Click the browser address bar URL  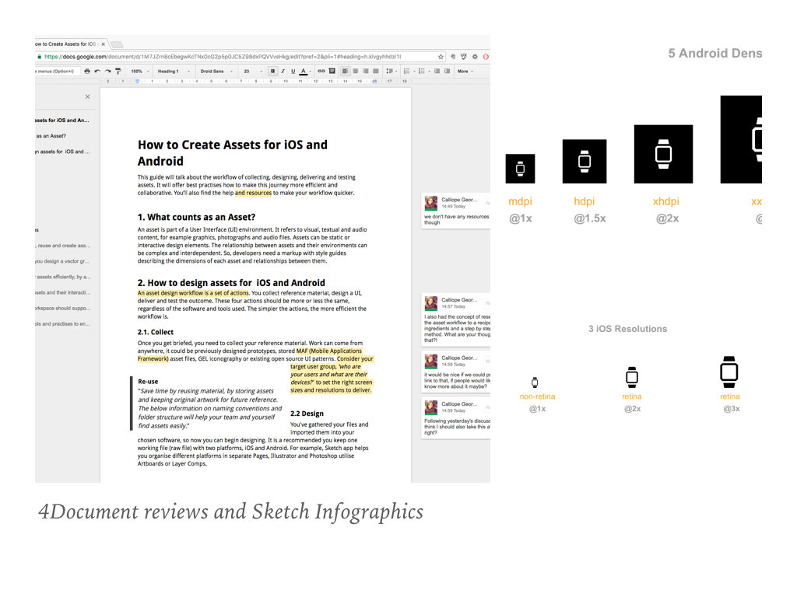222,57
